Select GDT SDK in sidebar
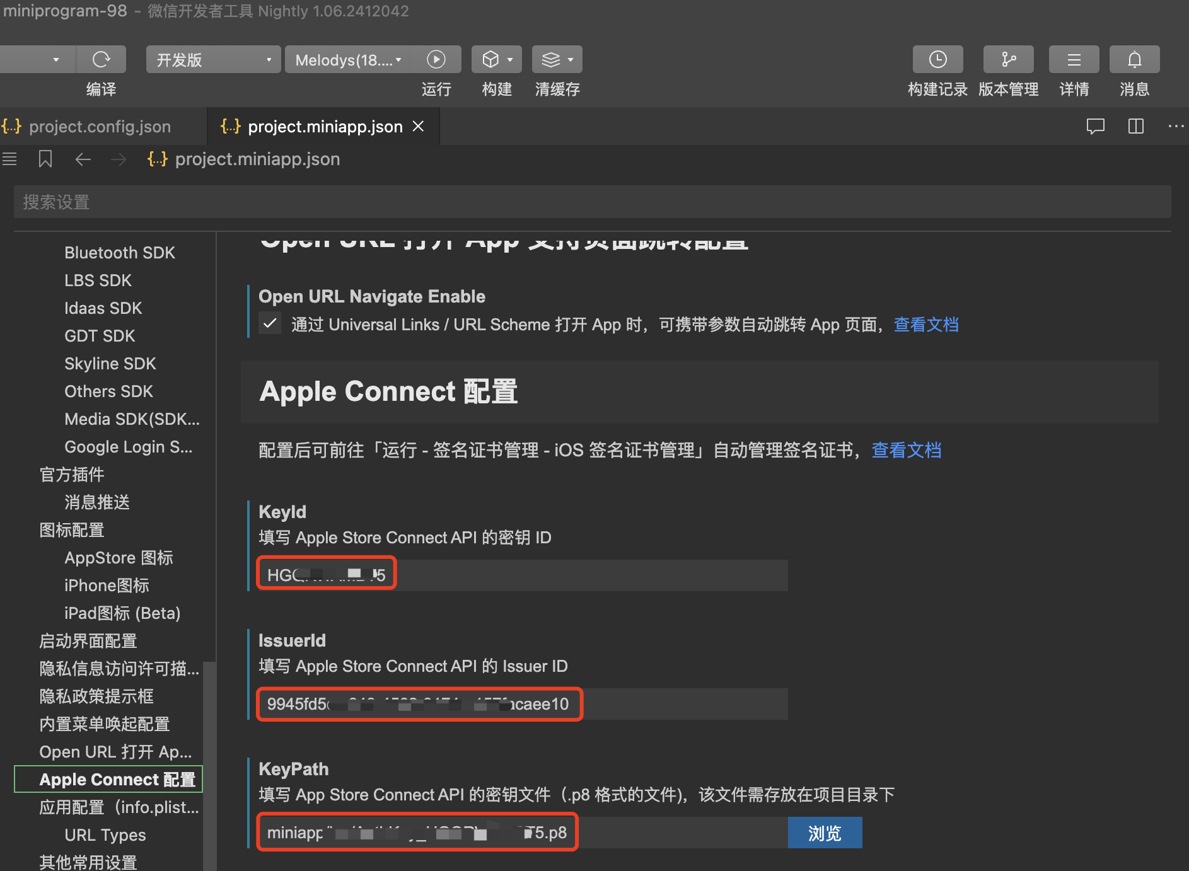 pos(100,336)
